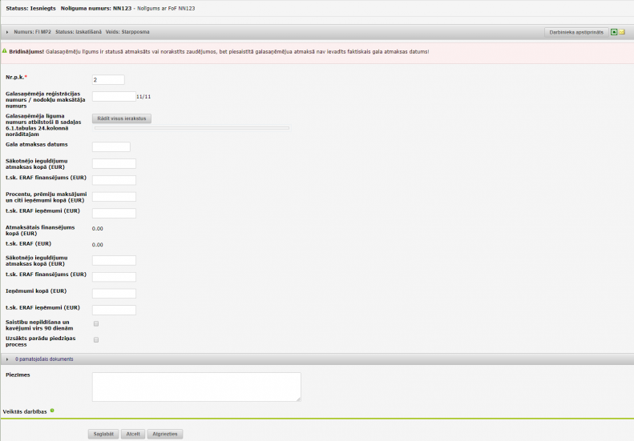Focus the Nr.p.k. input field
The image size is (634, 441).
pos(108,79)
